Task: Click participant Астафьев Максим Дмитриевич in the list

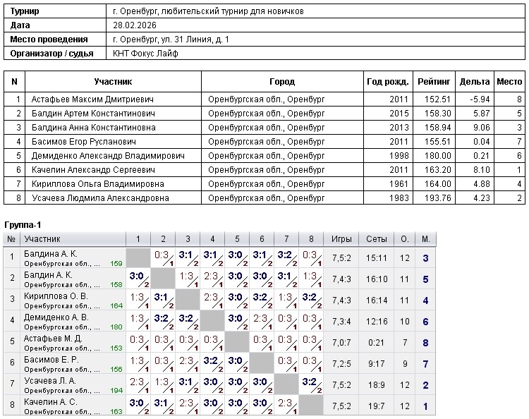Action: (92, 100)
